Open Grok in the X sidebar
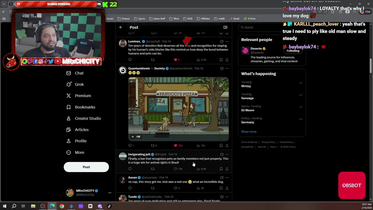373x210 pixels. [75, 84]
